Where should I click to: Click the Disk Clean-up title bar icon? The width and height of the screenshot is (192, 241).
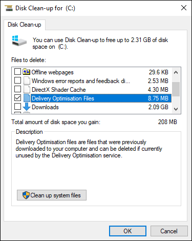coord(9,8)
